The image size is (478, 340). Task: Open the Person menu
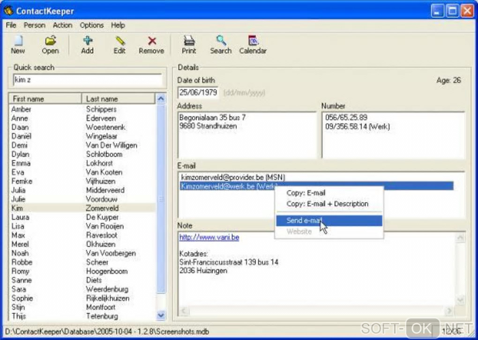point(35,25)
